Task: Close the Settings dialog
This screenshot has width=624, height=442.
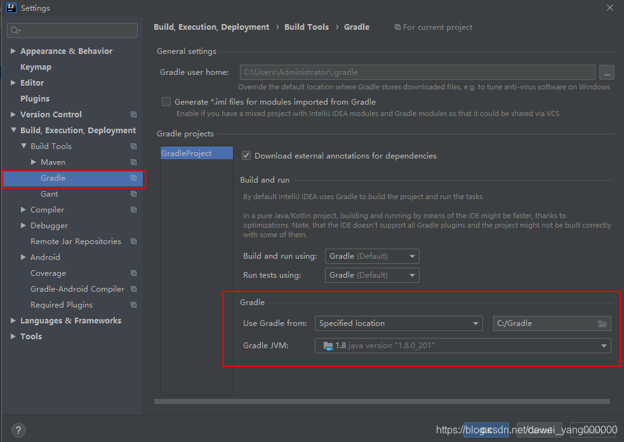Action: pyautogui.click(x=609, y=8)
